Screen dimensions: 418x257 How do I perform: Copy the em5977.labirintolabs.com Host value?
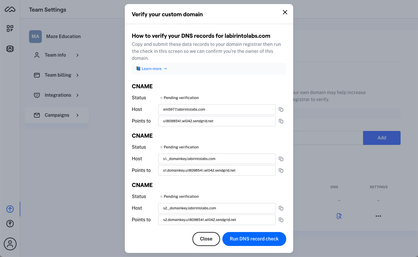281,109
